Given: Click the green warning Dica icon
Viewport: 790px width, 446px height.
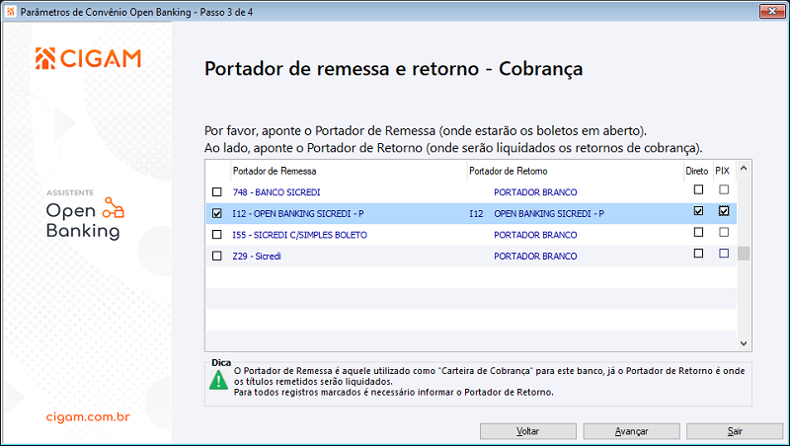Looking at the screenshot, I should [217, 381].
